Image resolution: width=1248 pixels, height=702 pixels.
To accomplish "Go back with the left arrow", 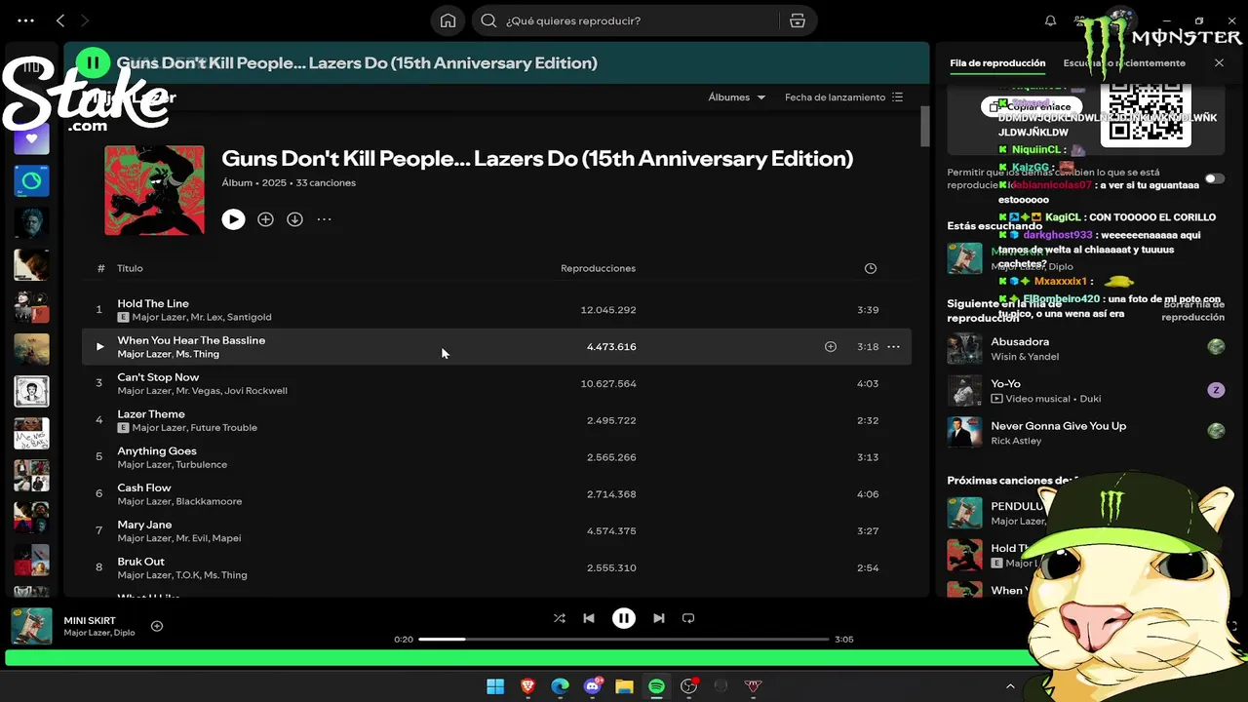I will tap(60, 20).
